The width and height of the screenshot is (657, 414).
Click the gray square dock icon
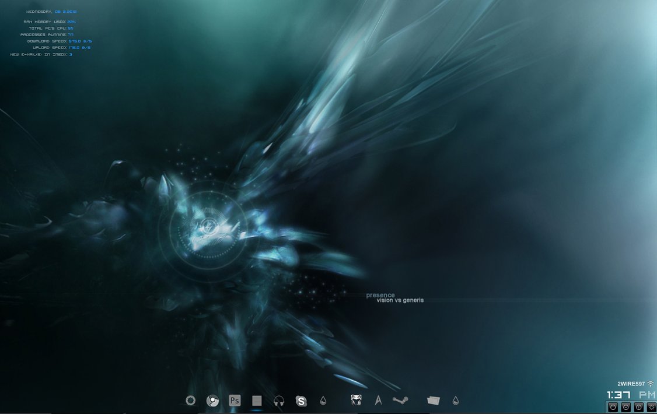coord(257,401)
